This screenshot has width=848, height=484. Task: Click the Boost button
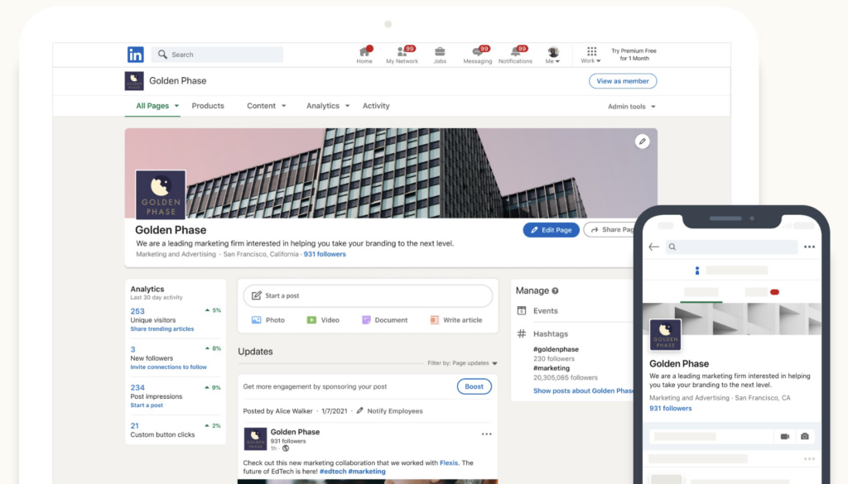click(x=474, y=386)
